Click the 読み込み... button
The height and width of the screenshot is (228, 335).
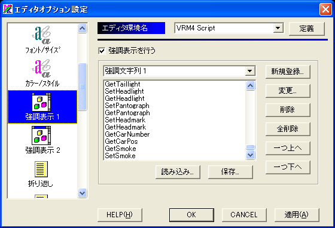coord(178,172)
